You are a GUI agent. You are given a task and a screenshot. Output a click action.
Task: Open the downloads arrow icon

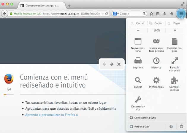(x=164, y=14)
